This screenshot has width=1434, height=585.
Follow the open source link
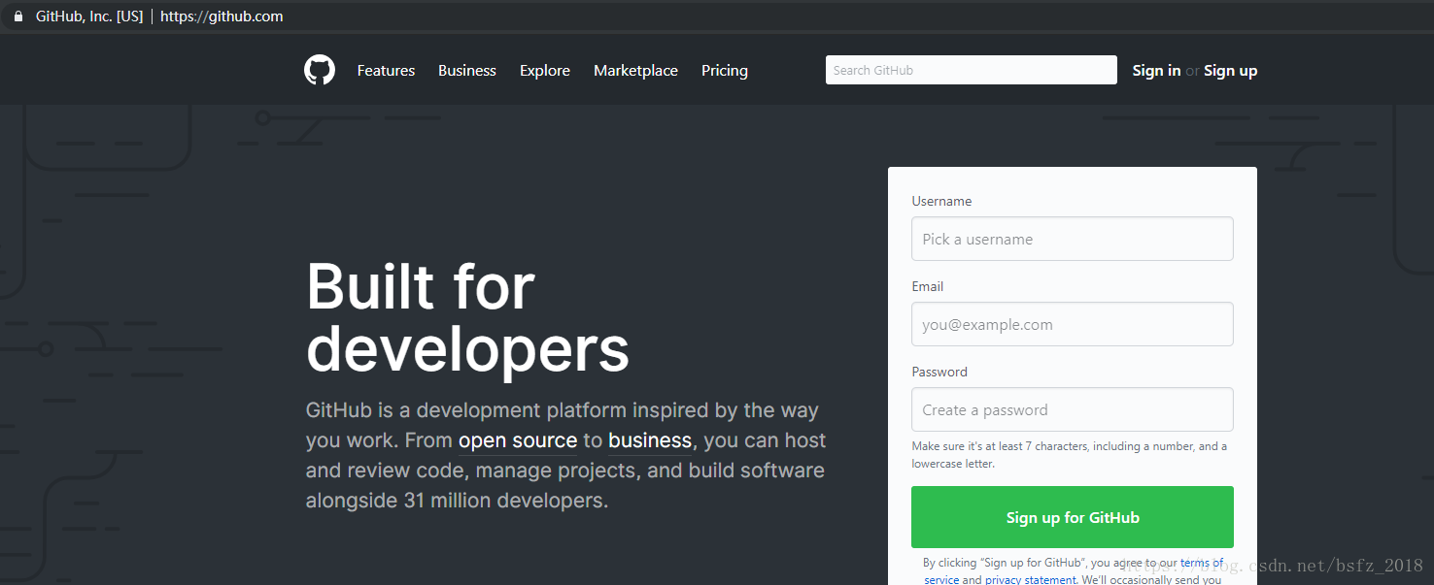coord(518,440)
